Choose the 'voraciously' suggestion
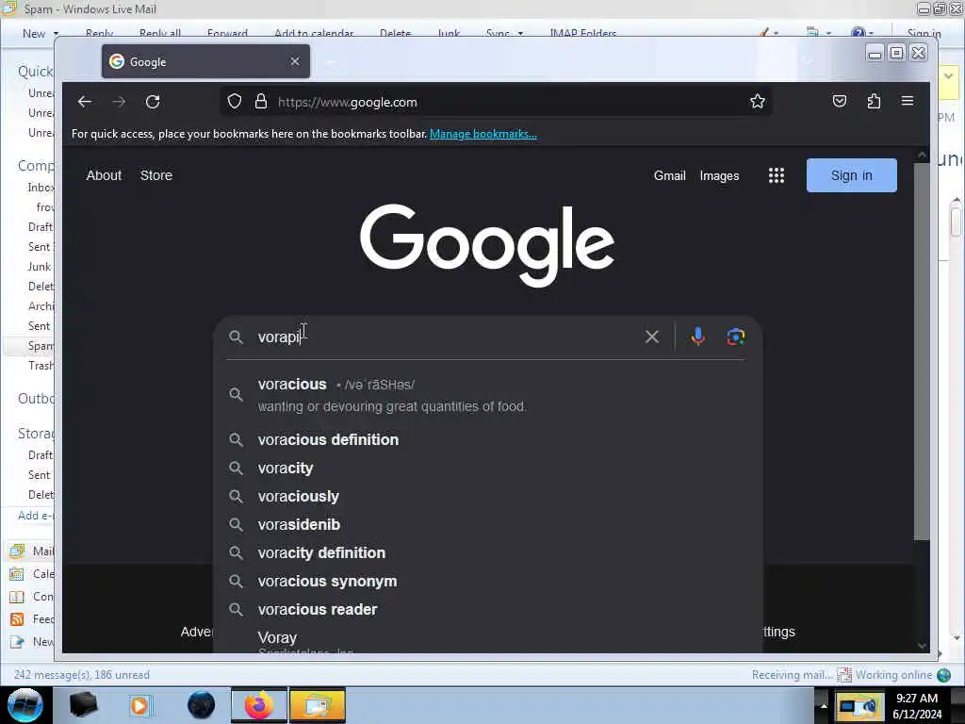965x724 pixels. click(488, 496)
